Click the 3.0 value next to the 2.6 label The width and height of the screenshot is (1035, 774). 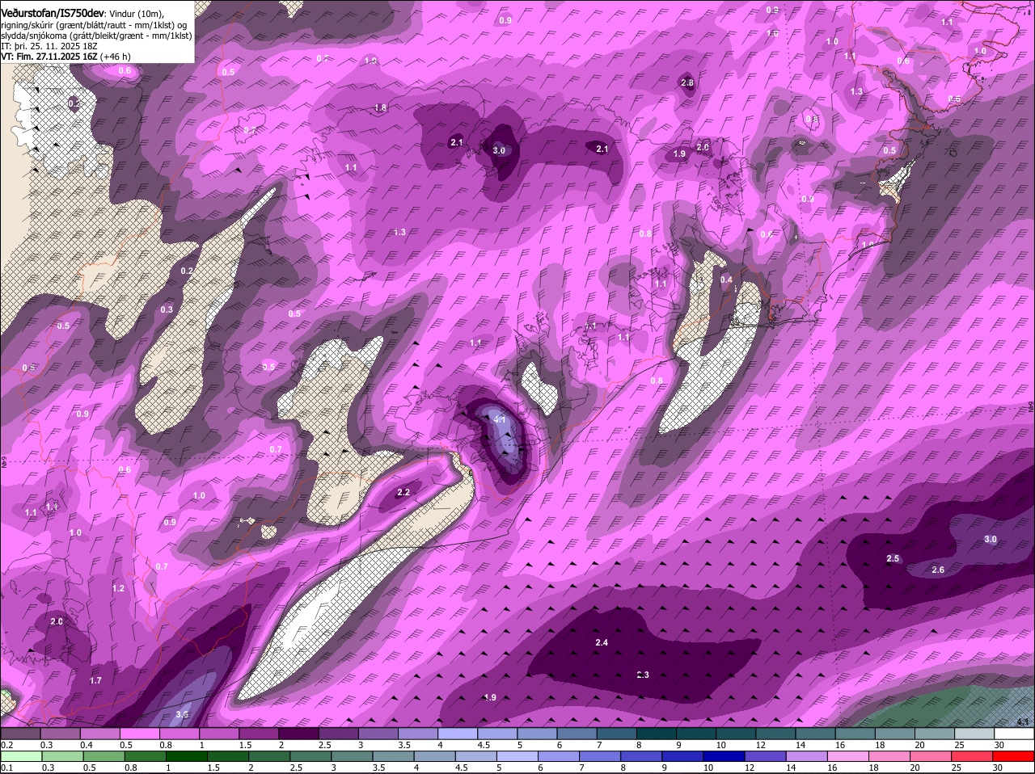point(991,539)
